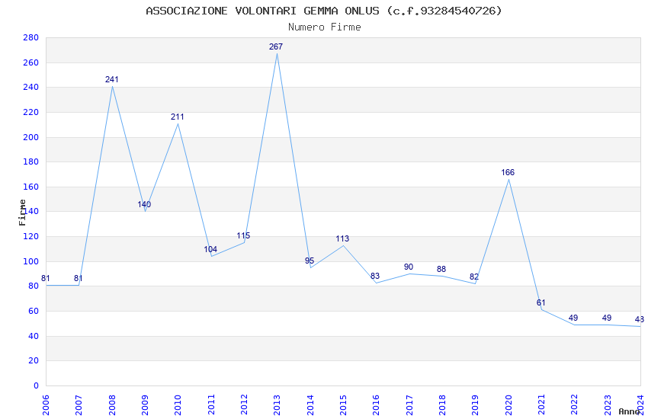Click the 2018 year label on x-axis
Screen dimensions: 648x419
pyautogui.click(x=442, y=405)
